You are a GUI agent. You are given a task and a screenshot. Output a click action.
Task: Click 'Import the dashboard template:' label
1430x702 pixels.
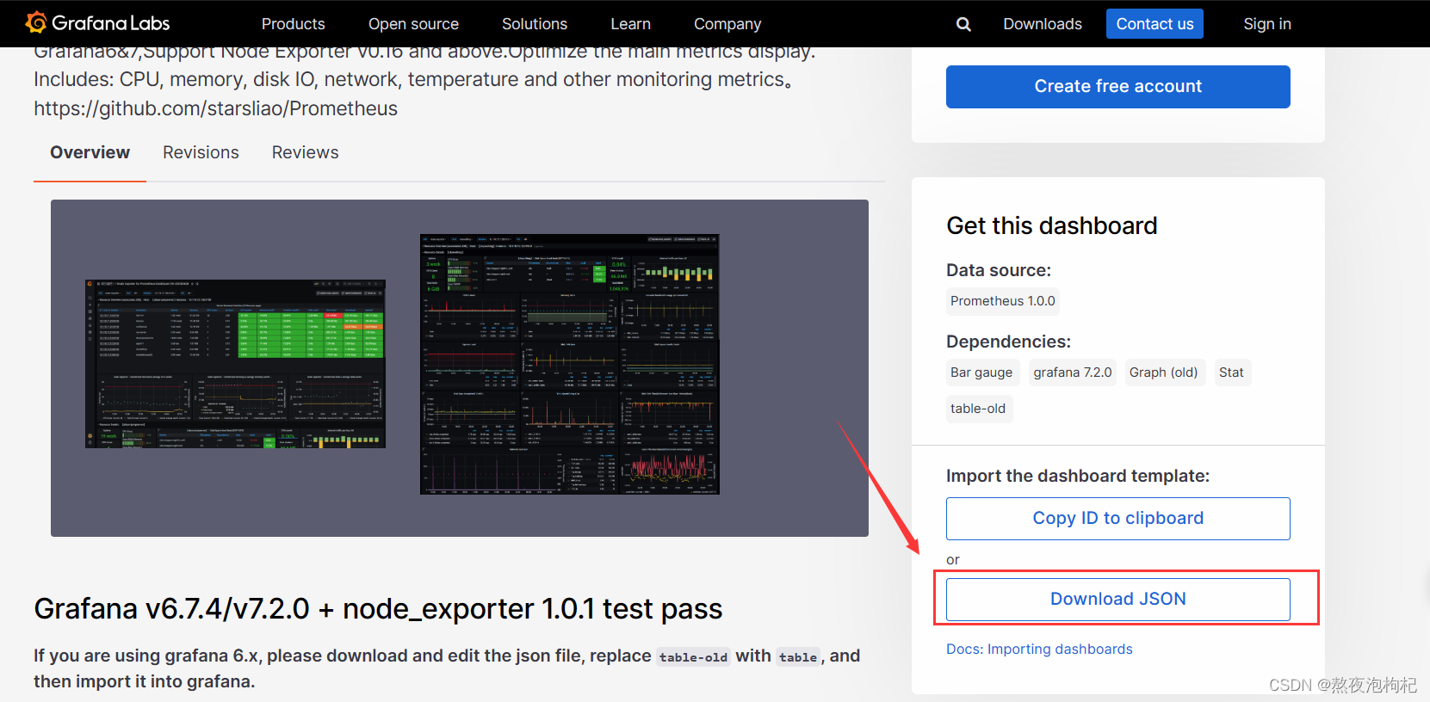pos(1077,476)
